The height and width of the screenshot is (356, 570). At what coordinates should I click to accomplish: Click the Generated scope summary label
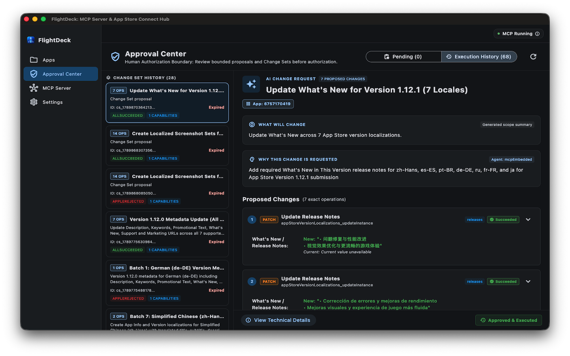coord(507,125)
